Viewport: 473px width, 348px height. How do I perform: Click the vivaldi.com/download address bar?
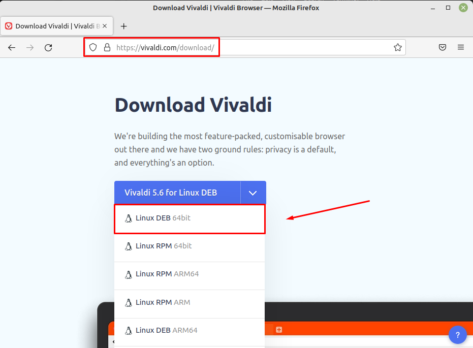pos(245,47)
